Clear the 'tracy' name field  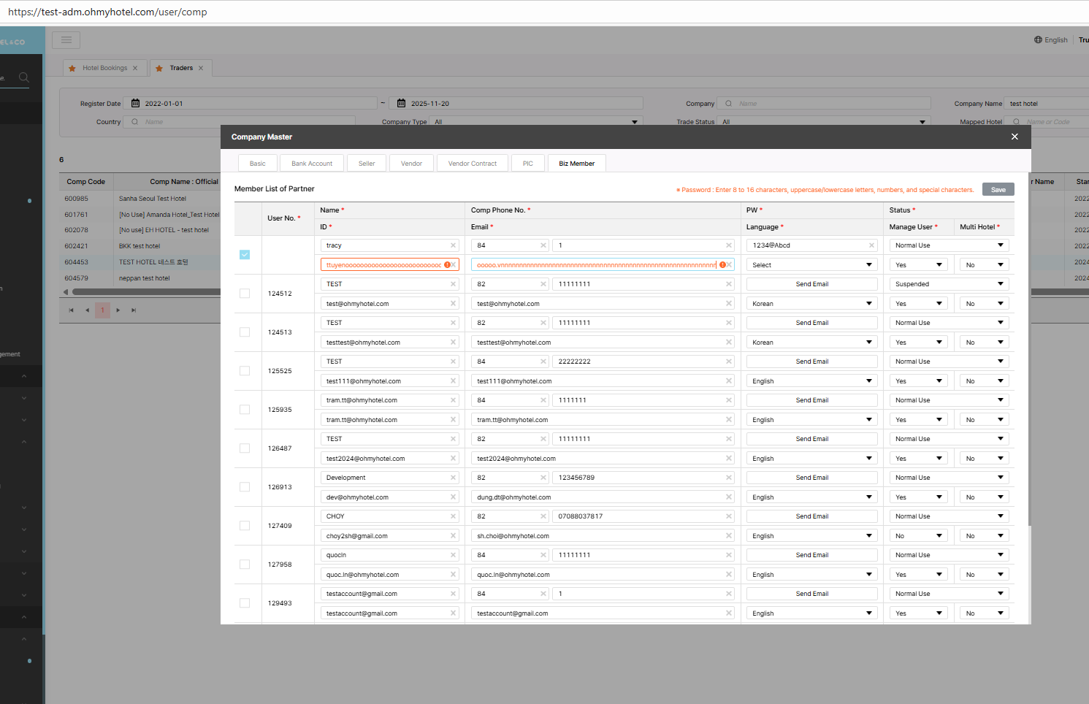coord(453,245)
